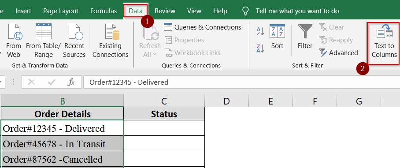Open the Page Layout tab

tap(61, 11)
